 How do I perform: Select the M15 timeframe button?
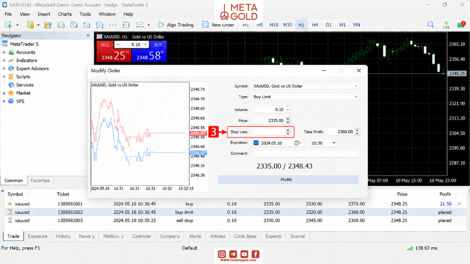coord(274,25)
